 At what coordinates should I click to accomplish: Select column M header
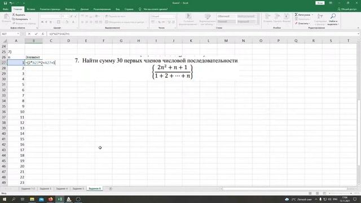point(226,41)
